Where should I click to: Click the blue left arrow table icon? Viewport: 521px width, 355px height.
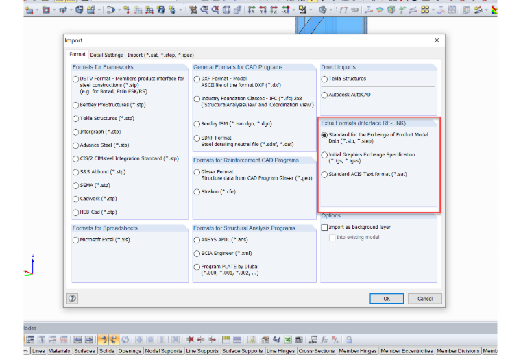point(77,340)
